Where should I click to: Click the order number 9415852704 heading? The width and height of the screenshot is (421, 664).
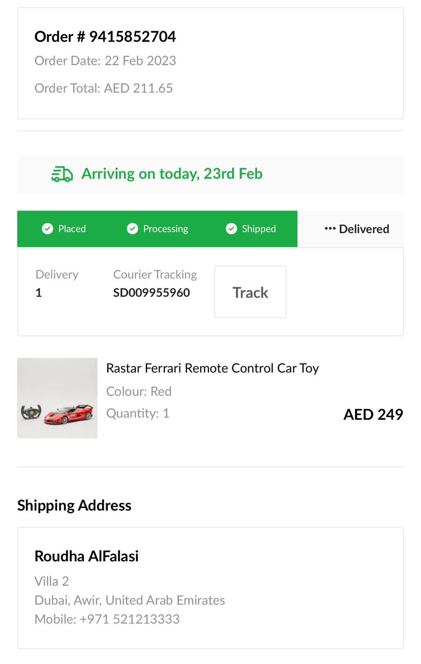(105, 37)
